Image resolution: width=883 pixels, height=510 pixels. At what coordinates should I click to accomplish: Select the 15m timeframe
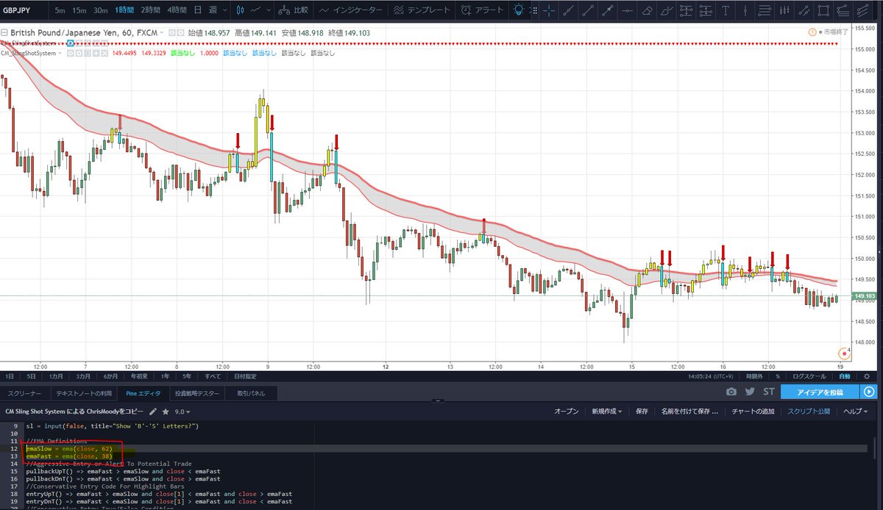click(79, 10)
